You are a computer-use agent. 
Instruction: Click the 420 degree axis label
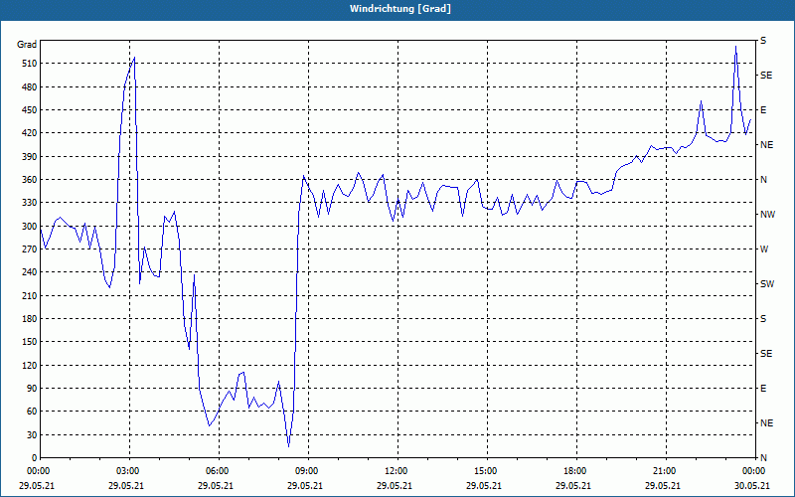coord(30,133)
